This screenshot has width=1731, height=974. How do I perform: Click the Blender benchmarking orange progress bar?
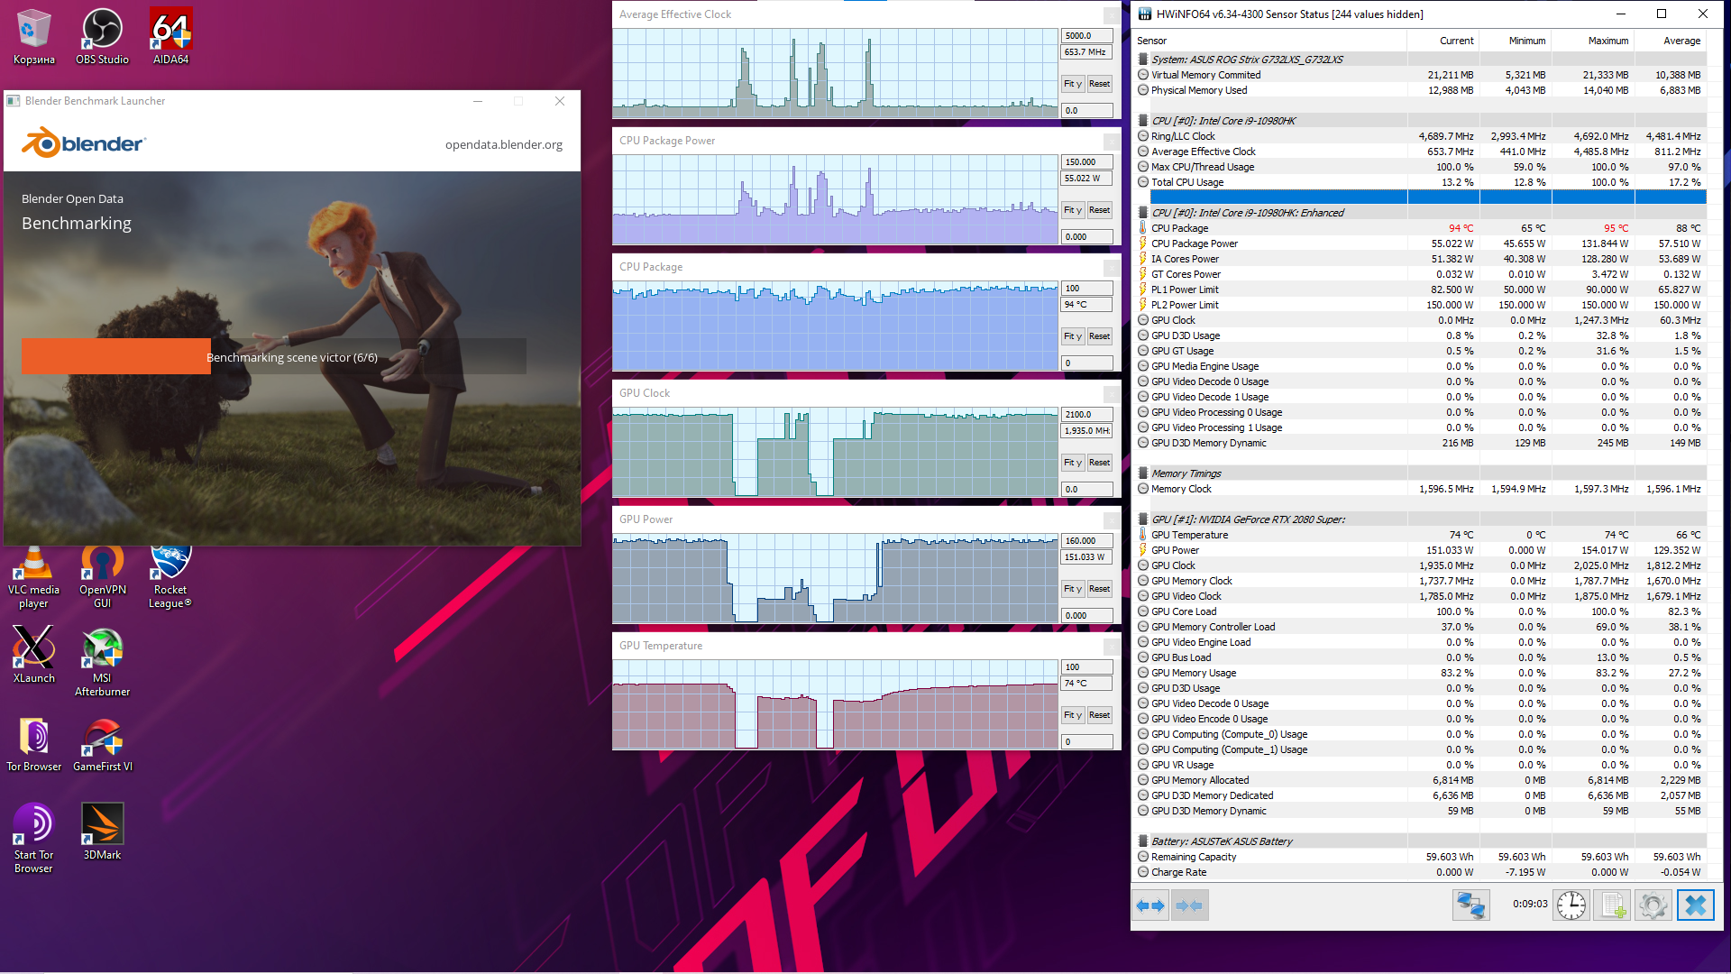click(x=115, y=356)
